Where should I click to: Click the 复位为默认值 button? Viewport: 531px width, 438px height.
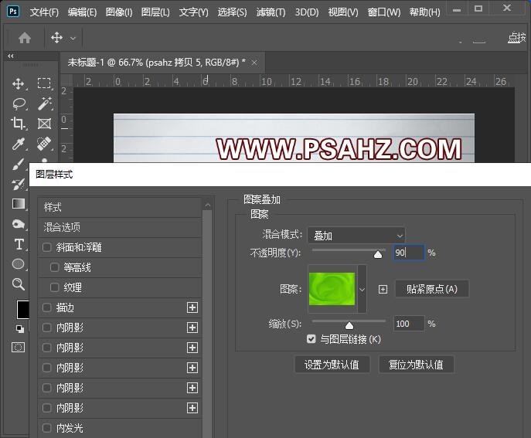point(416,365)
